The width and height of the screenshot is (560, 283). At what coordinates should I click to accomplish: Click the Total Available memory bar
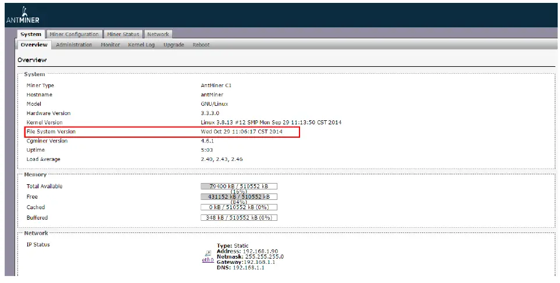click(x=238, y=187)
